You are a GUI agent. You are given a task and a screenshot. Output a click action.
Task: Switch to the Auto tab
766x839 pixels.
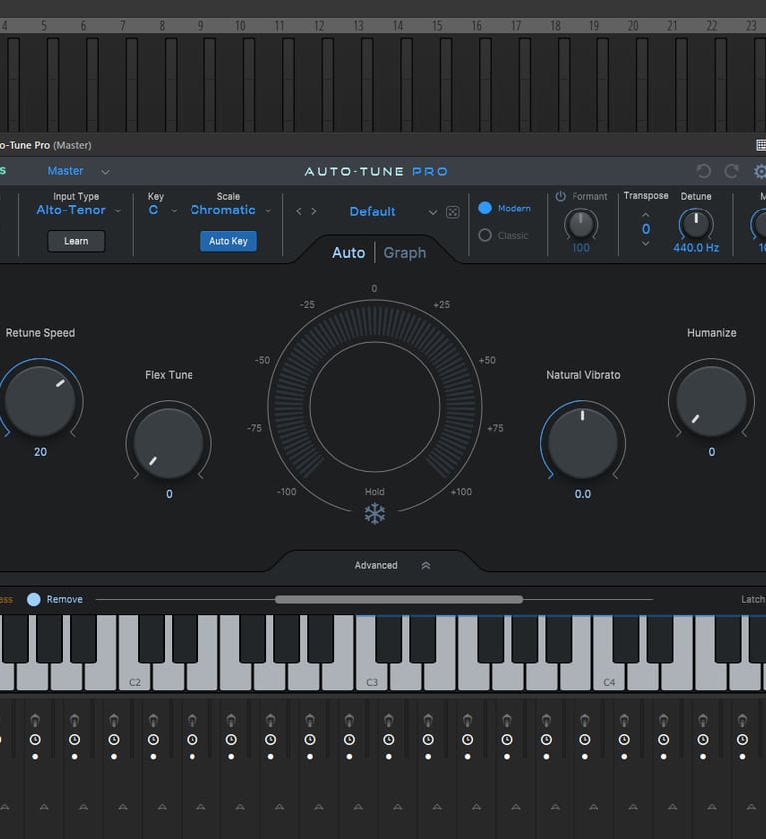[x=349, y=253]
